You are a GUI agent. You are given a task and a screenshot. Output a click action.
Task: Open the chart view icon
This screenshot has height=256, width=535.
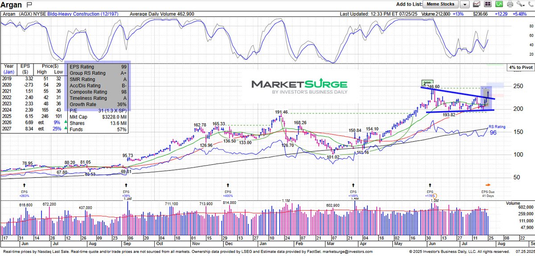477,4
